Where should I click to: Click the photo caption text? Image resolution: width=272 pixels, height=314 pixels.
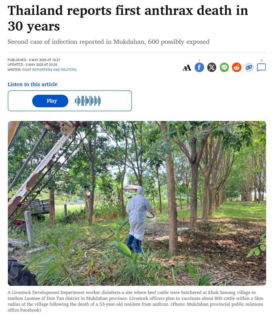pos(135,301)
